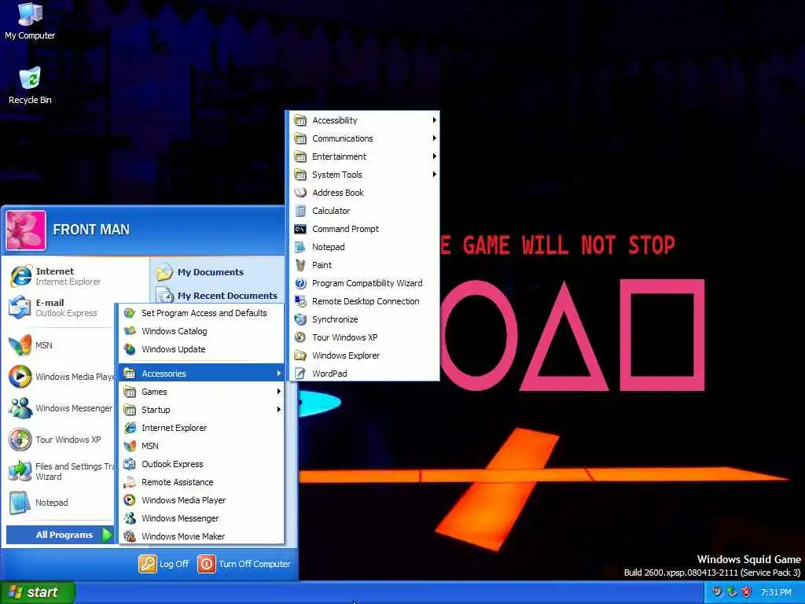Launch Windows Media Player from left column
Screen dimensions: 805x604
[61, 377]
